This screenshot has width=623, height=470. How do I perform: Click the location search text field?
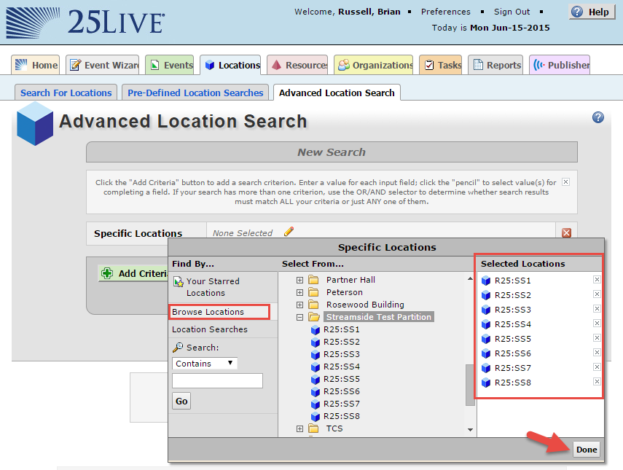[217, 380]
